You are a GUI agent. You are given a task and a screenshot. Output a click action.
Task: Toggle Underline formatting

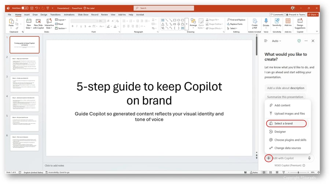[81, 26]
